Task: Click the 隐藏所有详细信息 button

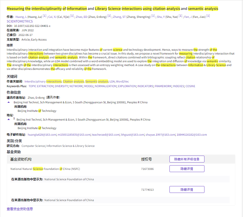Action: [x=187, y=159]
